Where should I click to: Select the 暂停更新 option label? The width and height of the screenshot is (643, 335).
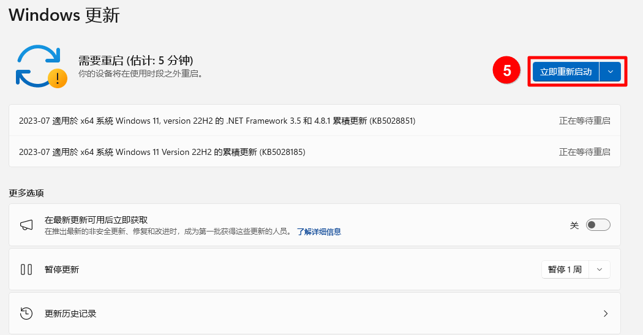(62, 269)
